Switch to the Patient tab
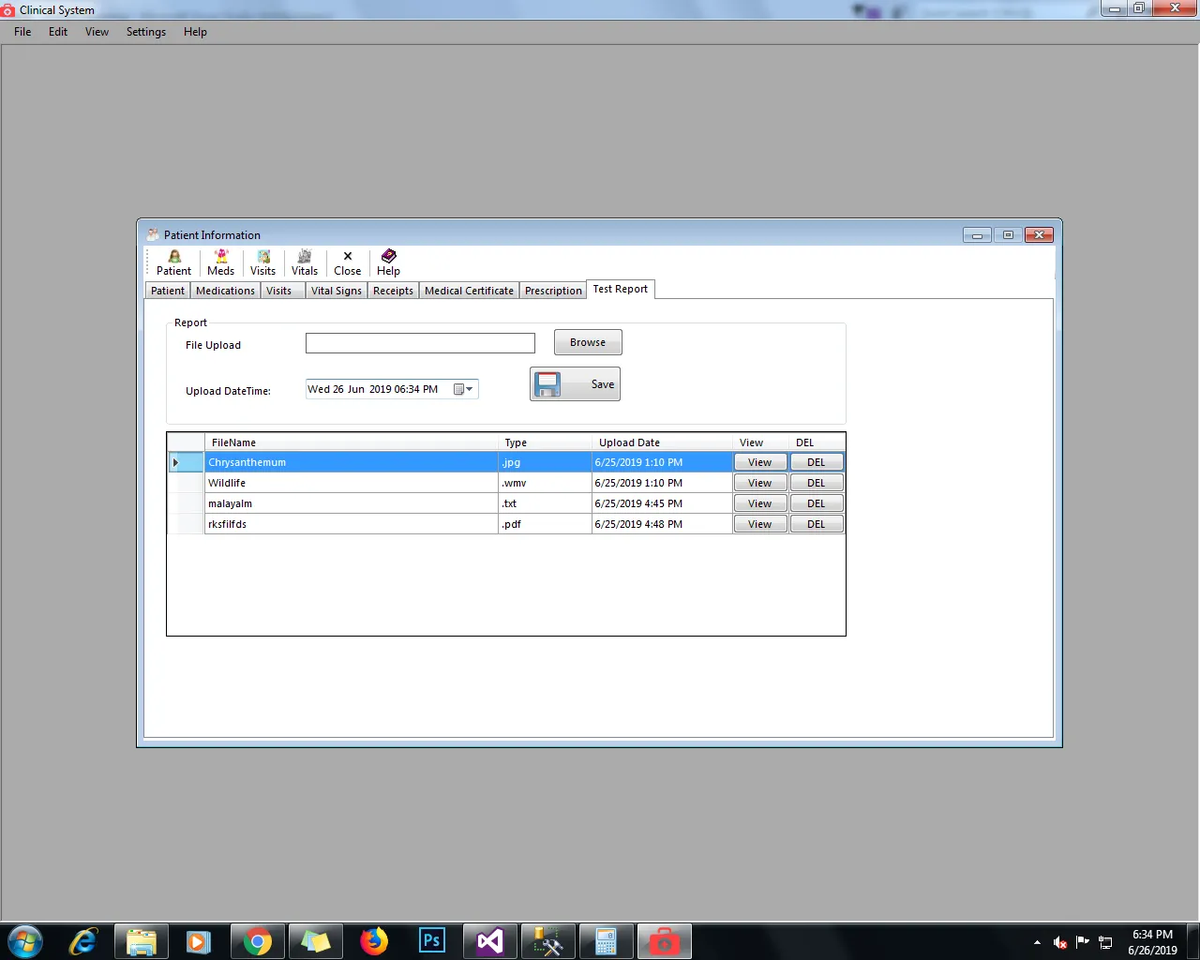Screen dimensions: 1200x960 pyautogui.click(x=168, y=291)
